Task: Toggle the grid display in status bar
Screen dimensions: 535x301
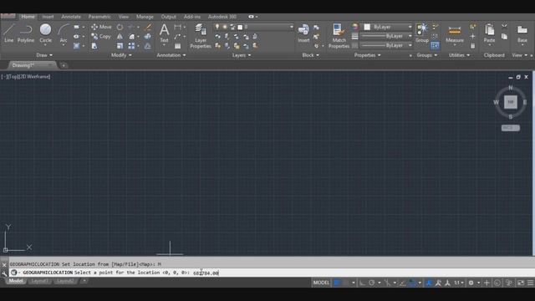Action: [337, 283]
